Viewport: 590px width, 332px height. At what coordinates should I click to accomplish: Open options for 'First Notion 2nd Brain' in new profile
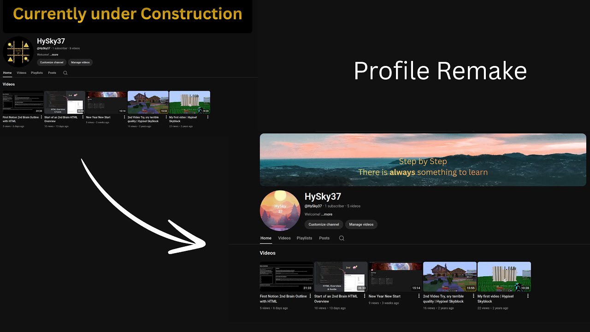tap(310, 296)
